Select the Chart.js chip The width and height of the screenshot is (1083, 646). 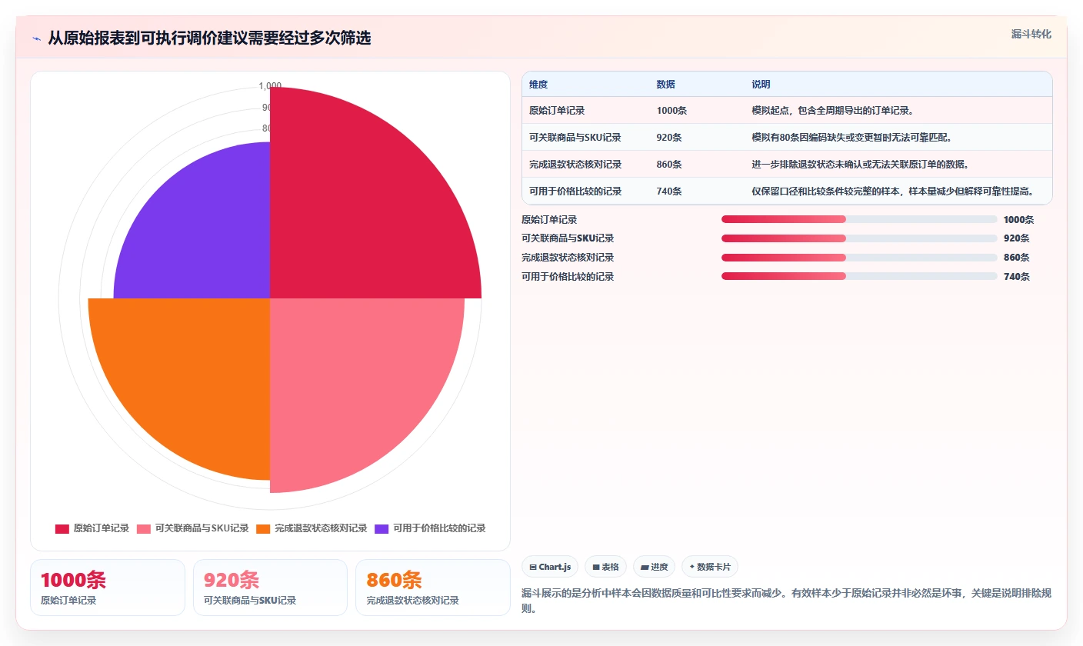550,567
